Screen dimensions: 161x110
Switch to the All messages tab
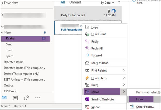(x=63, y=2)
